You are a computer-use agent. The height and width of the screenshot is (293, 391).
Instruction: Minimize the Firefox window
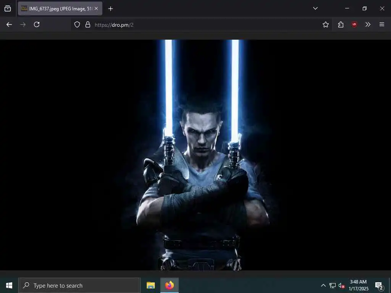coord(347,8)
